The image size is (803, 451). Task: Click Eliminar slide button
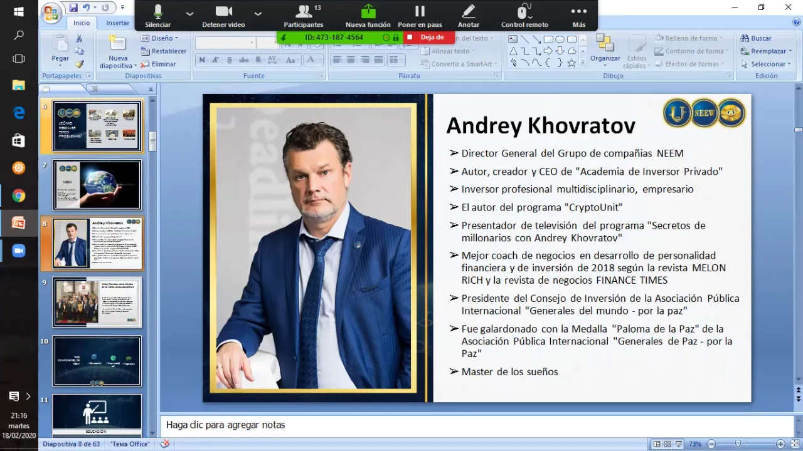point(158,64)
